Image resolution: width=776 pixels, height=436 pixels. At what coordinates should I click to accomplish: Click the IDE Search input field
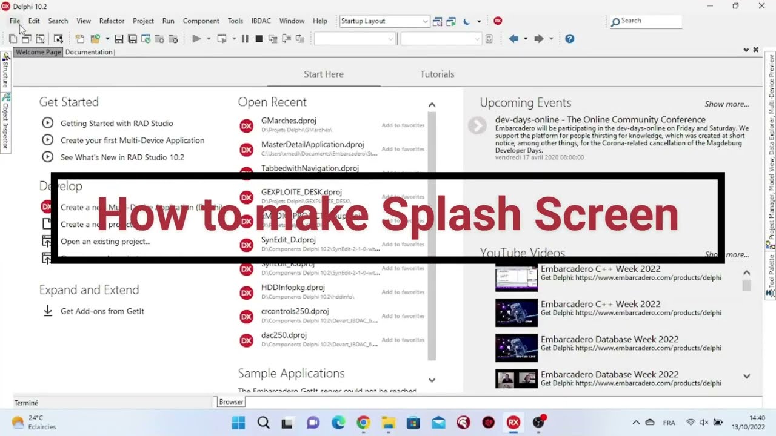(646, 21)
